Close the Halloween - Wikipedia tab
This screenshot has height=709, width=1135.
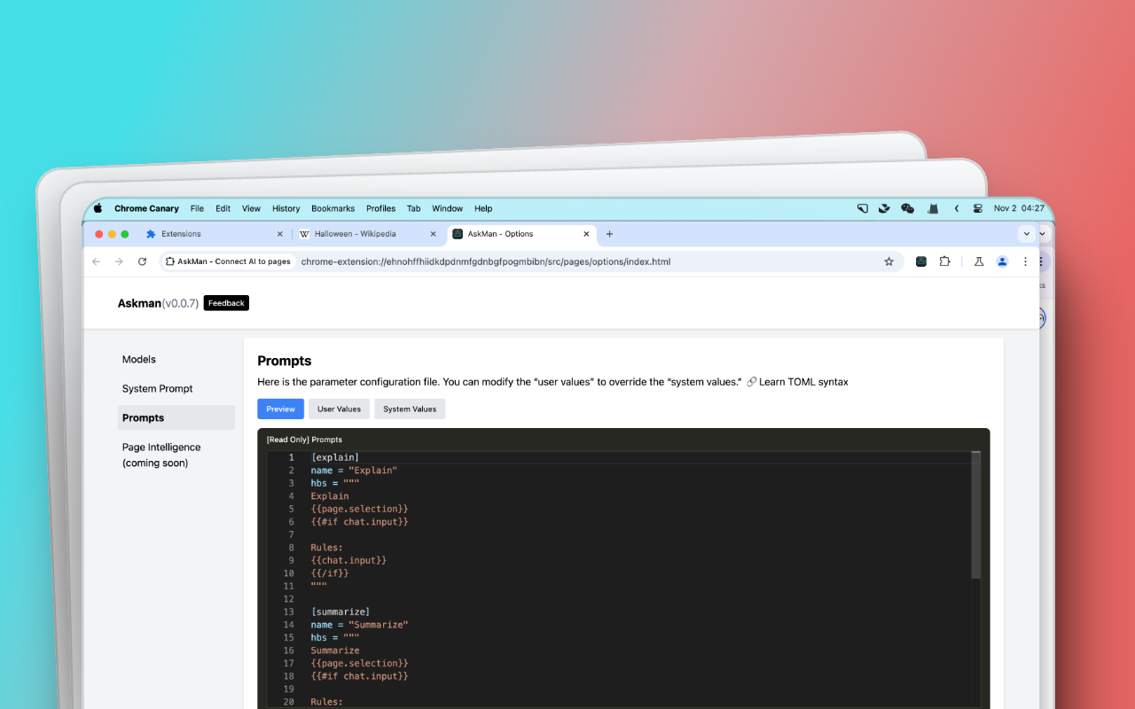pos(434,234)
